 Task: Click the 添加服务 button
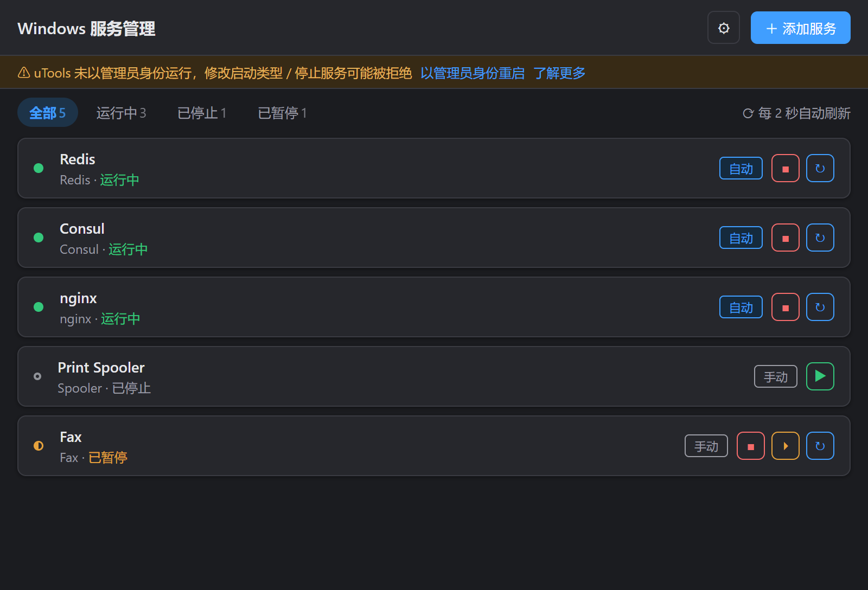click(x=801, y=28)
